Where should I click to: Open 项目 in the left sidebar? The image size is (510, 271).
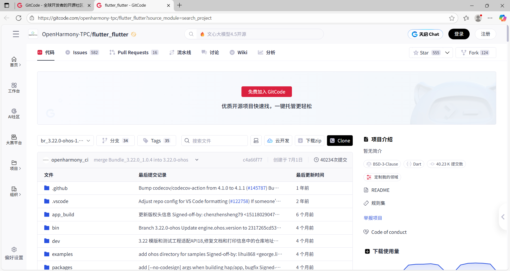(x=14, y=165)
